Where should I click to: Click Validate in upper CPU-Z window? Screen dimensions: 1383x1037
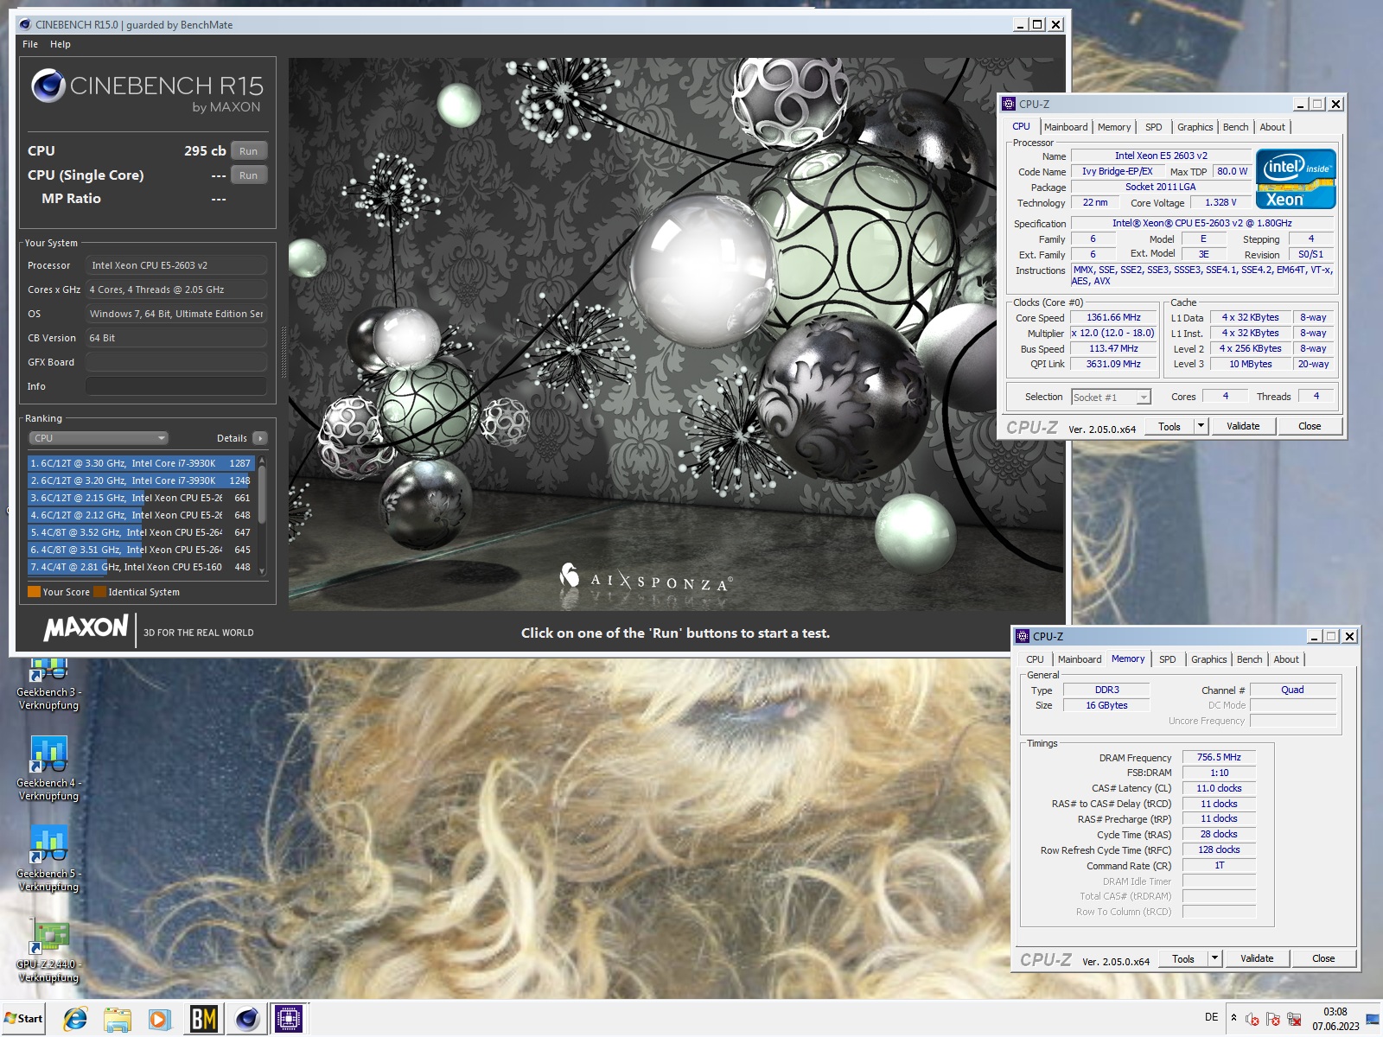point(1243,427)
